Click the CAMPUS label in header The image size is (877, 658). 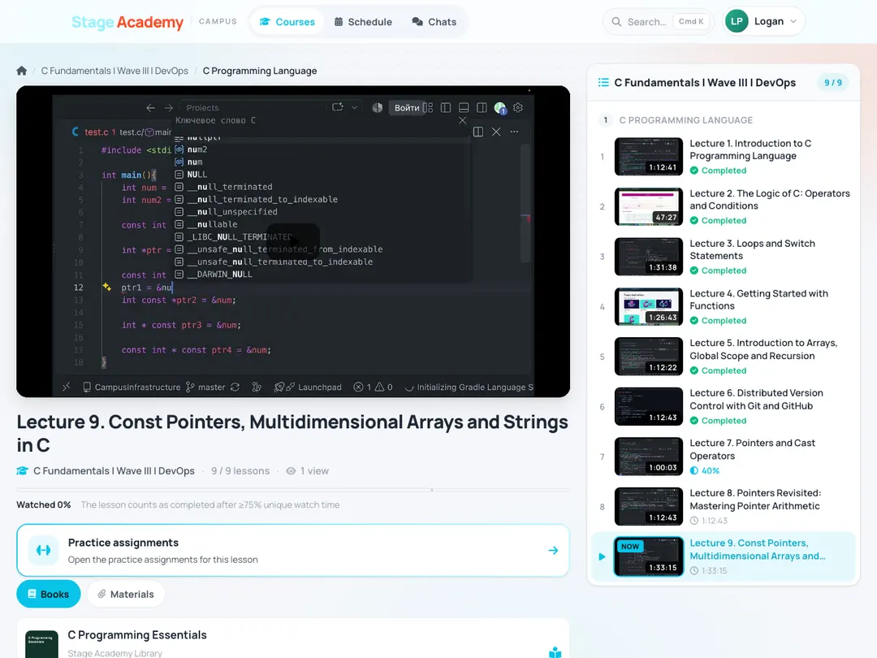coord(218,21)
